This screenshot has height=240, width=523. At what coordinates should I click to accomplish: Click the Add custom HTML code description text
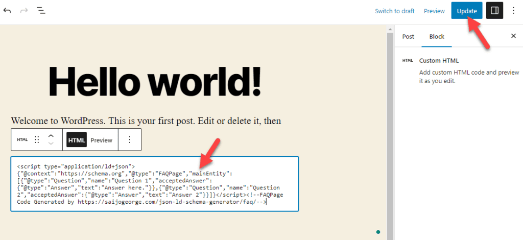[x=469, y=77]
